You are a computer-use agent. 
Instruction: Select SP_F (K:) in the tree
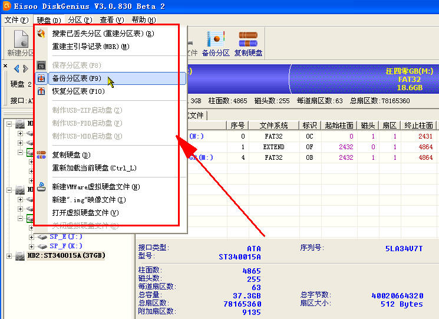click(x=66, y=246)
